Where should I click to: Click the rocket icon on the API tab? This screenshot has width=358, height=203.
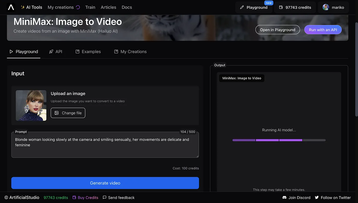point(51,52)
